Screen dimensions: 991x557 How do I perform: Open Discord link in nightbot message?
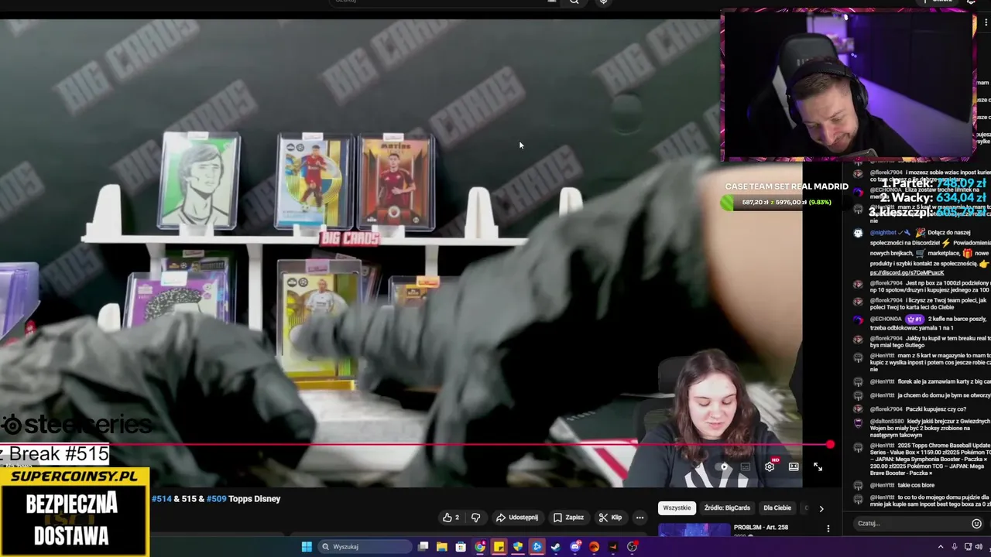click(x=907, y=272)
